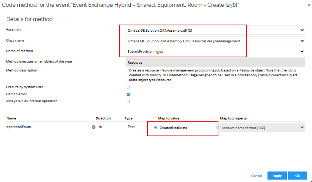
Task: Click the Execute by system user label
Action: tap(25, 87)
